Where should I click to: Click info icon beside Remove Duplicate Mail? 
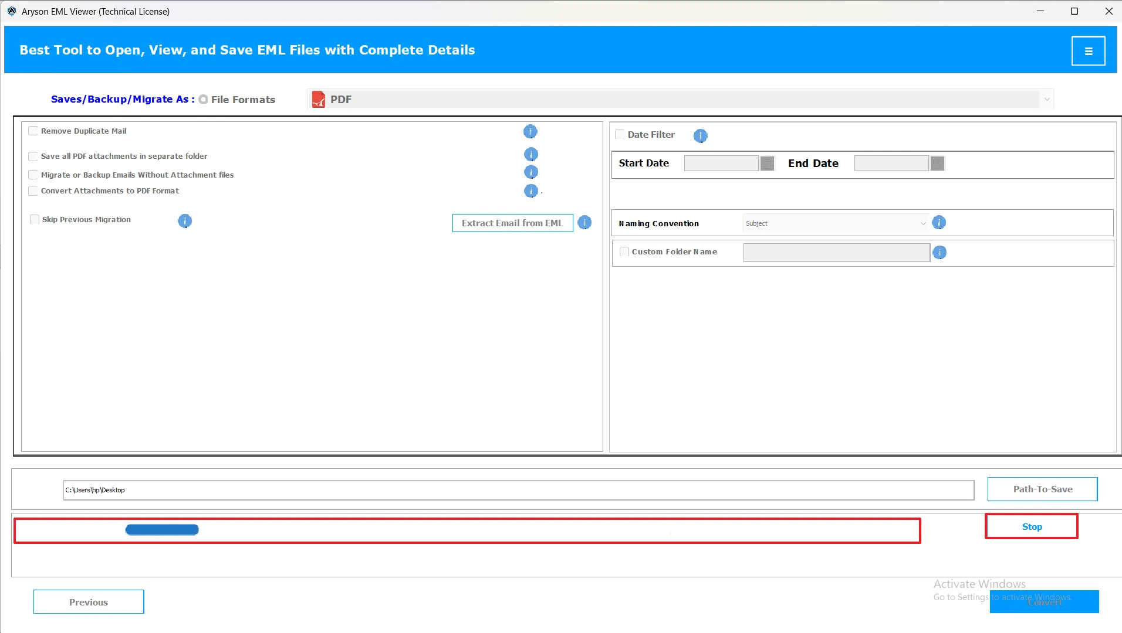(x=530, y=132)
